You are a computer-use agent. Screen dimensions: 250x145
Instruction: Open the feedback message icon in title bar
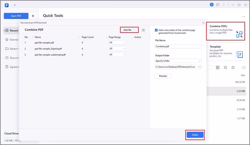(218, 5)
